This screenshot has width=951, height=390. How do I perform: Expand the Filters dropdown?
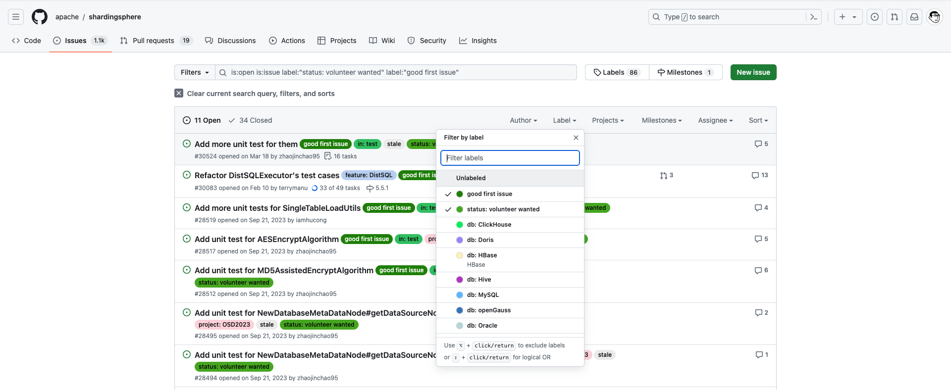pyautogui.click(x=195, y=72)
